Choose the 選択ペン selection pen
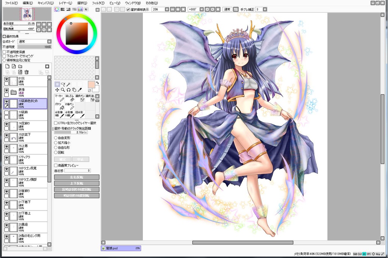This screenshot has height=258, width=388. click(x=80, y=98)
